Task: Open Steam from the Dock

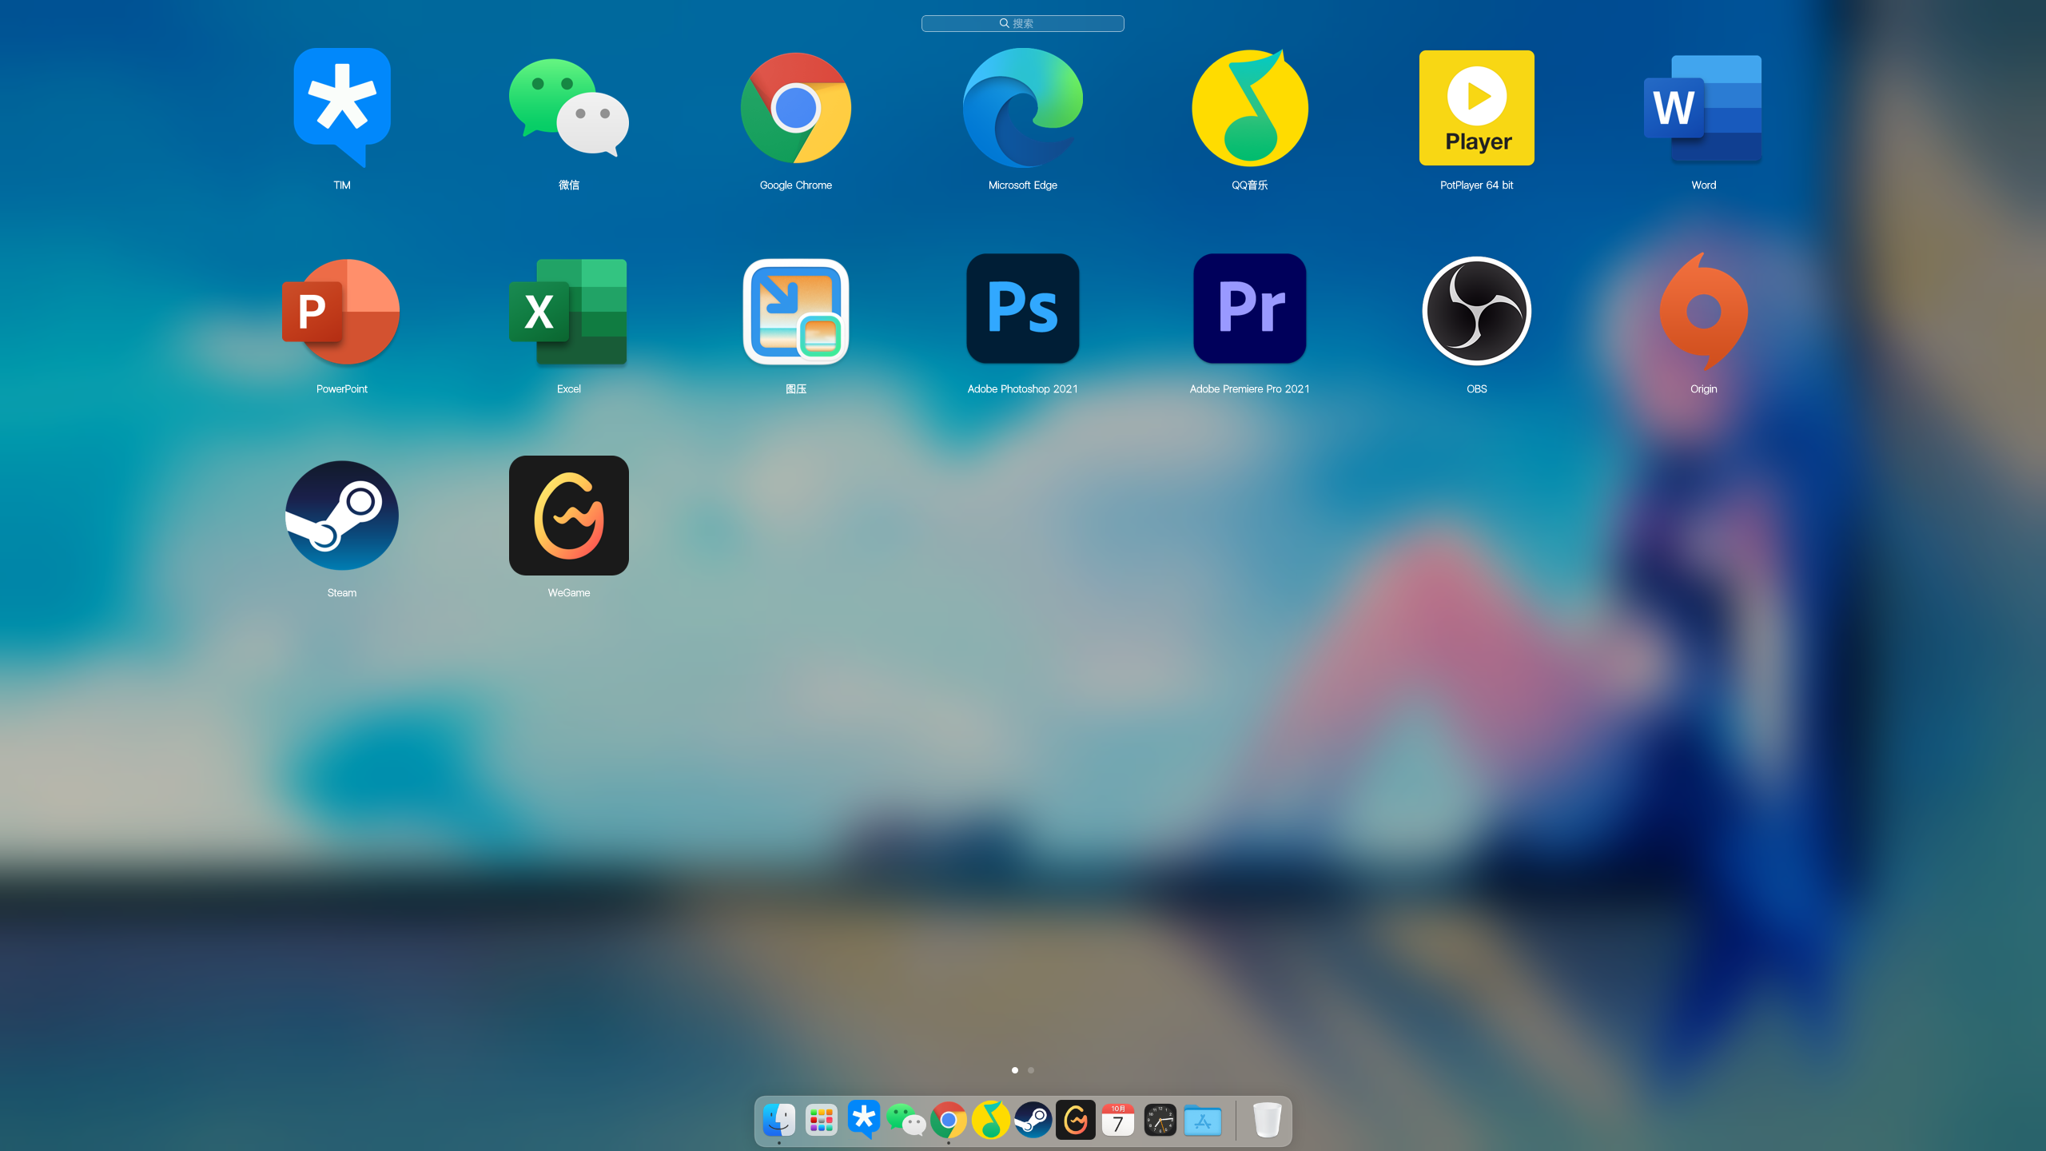Action: point(1033,1120)
